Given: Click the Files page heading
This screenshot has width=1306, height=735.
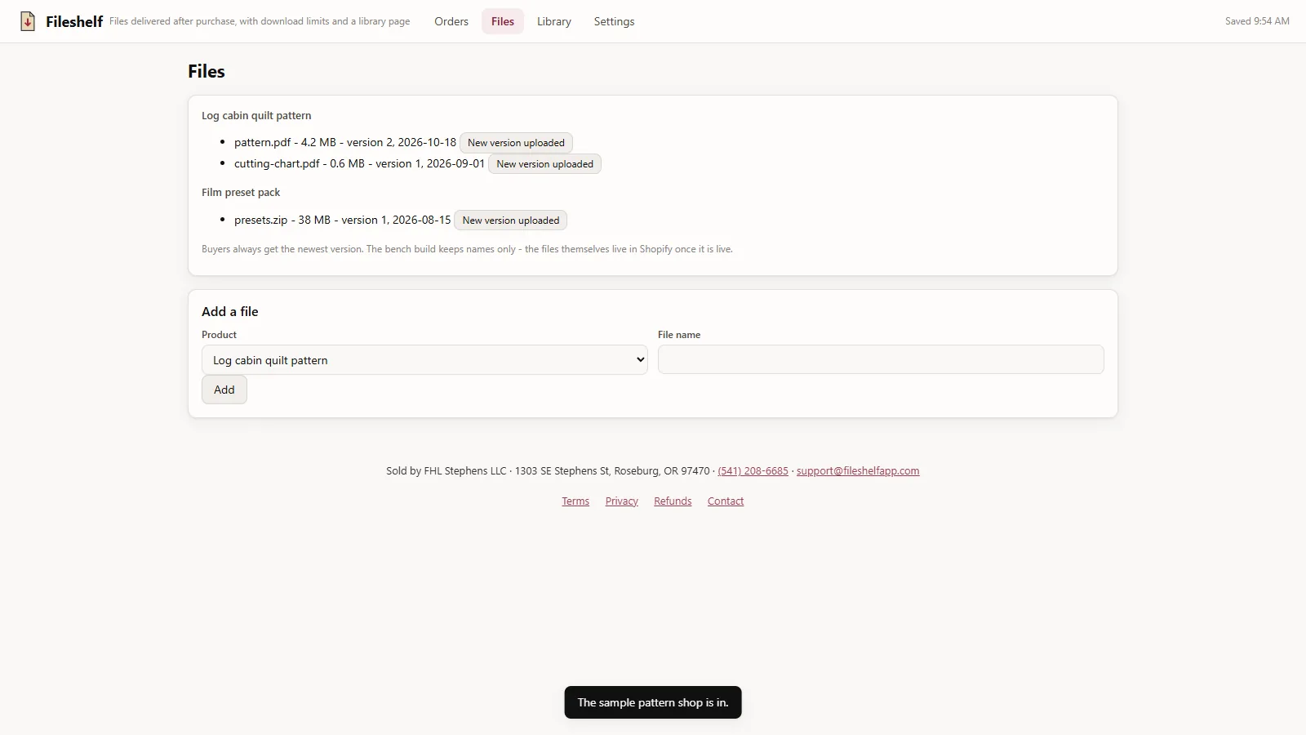Looking at the screenshot, I should pos(207,71).
